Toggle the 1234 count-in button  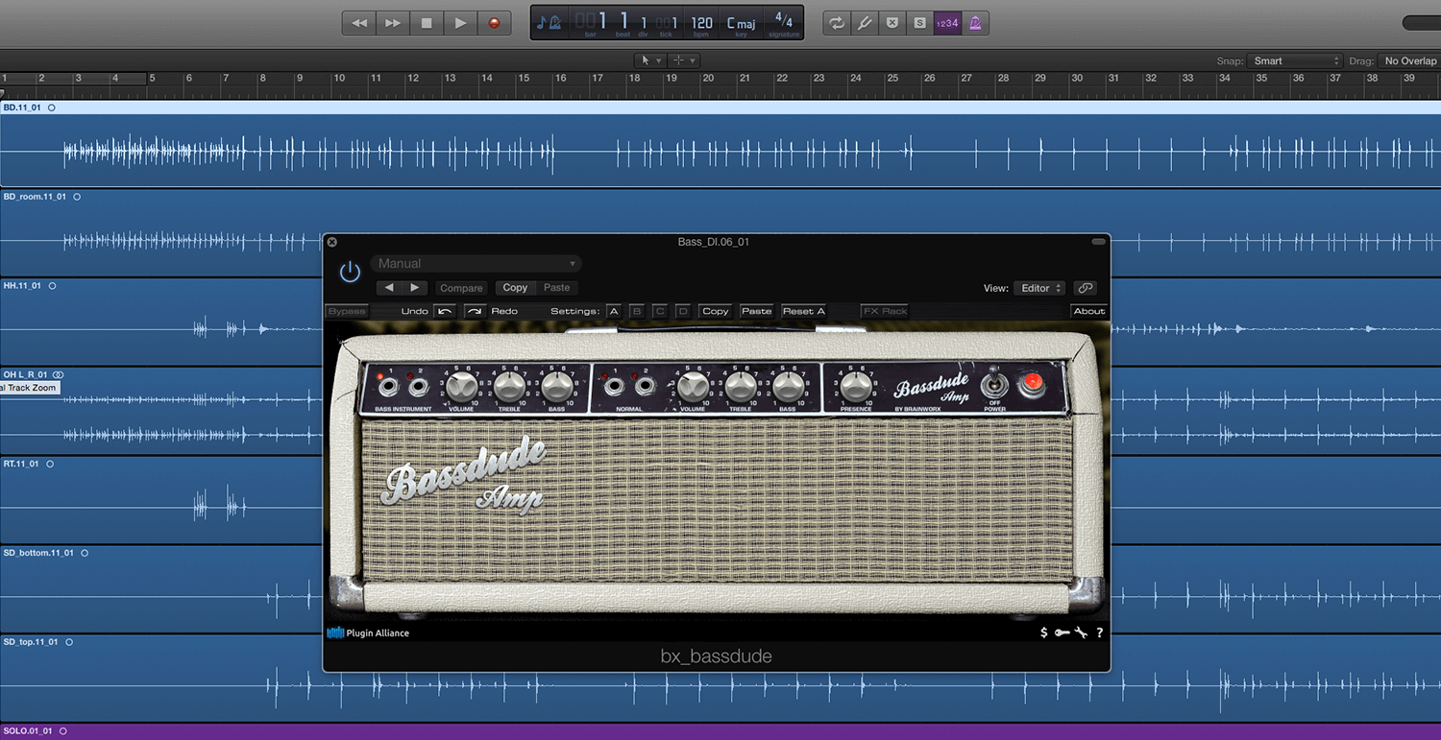coord(947,23)
